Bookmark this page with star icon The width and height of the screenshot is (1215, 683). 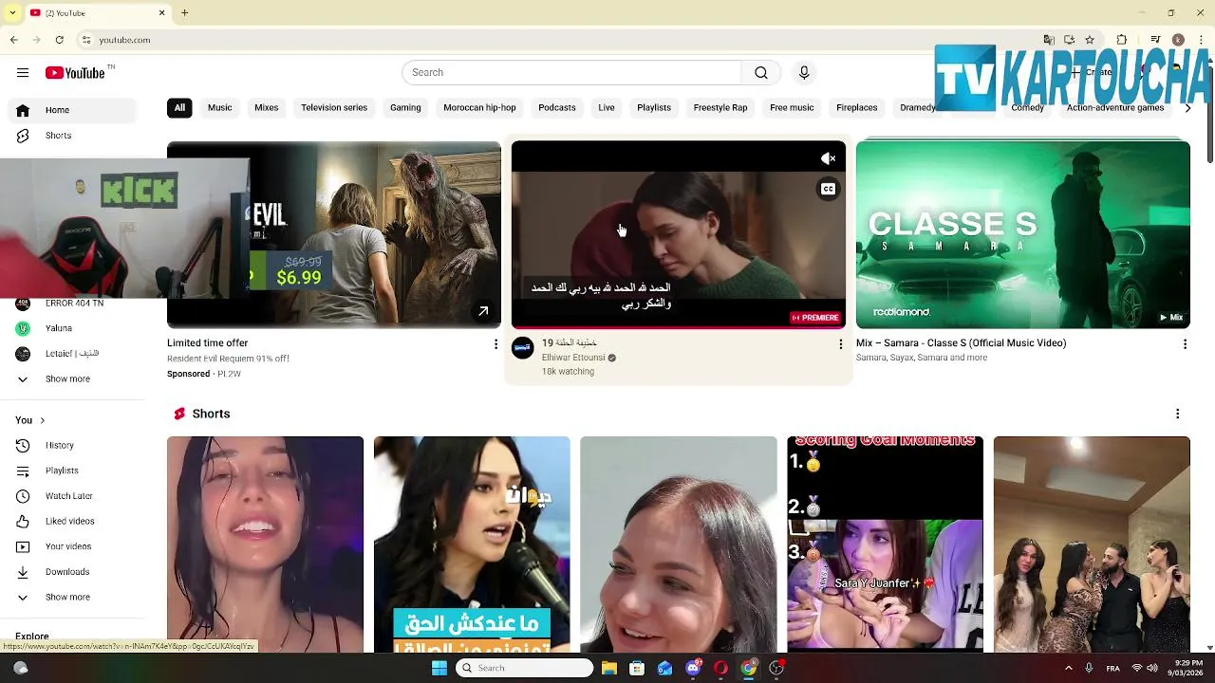coord(1090,40)
